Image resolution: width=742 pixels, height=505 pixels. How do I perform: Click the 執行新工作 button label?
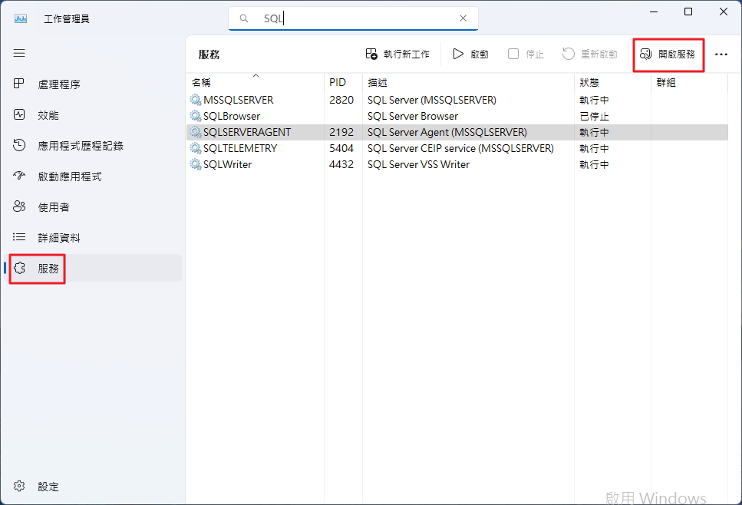click(407, 54)
